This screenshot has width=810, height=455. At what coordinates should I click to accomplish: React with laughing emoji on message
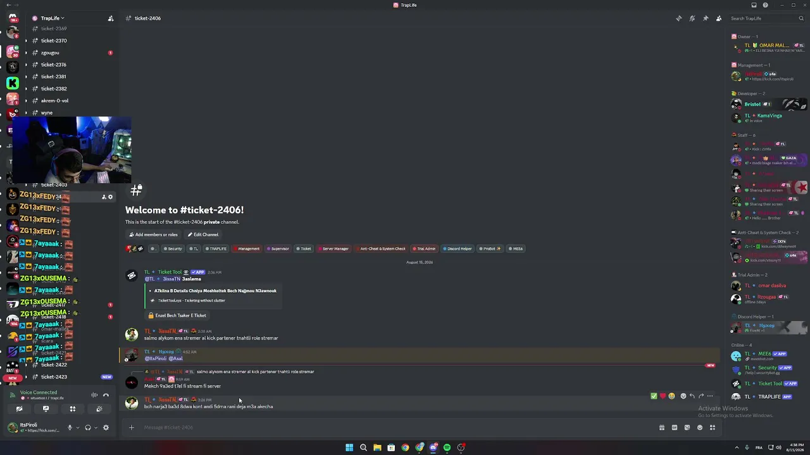pos(671,396)
